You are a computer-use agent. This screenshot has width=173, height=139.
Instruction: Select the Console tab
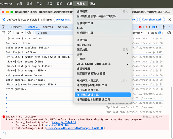33,27
